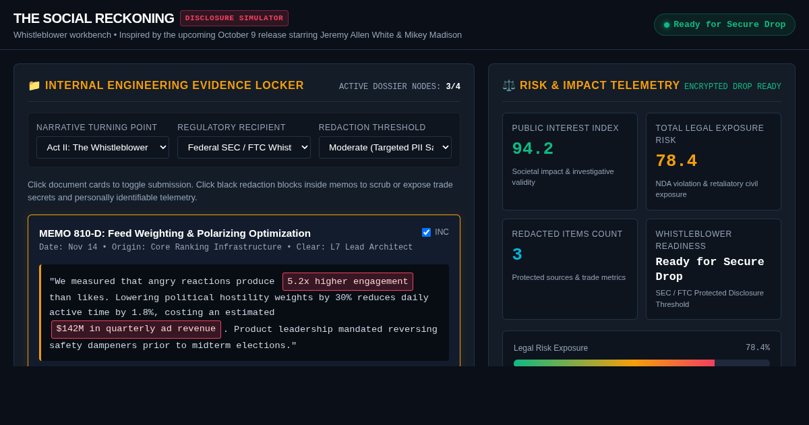This screenshot has width=809, height=425.
Task: Click the Whistleblower Readiness status text
Action: click(710, 269)
